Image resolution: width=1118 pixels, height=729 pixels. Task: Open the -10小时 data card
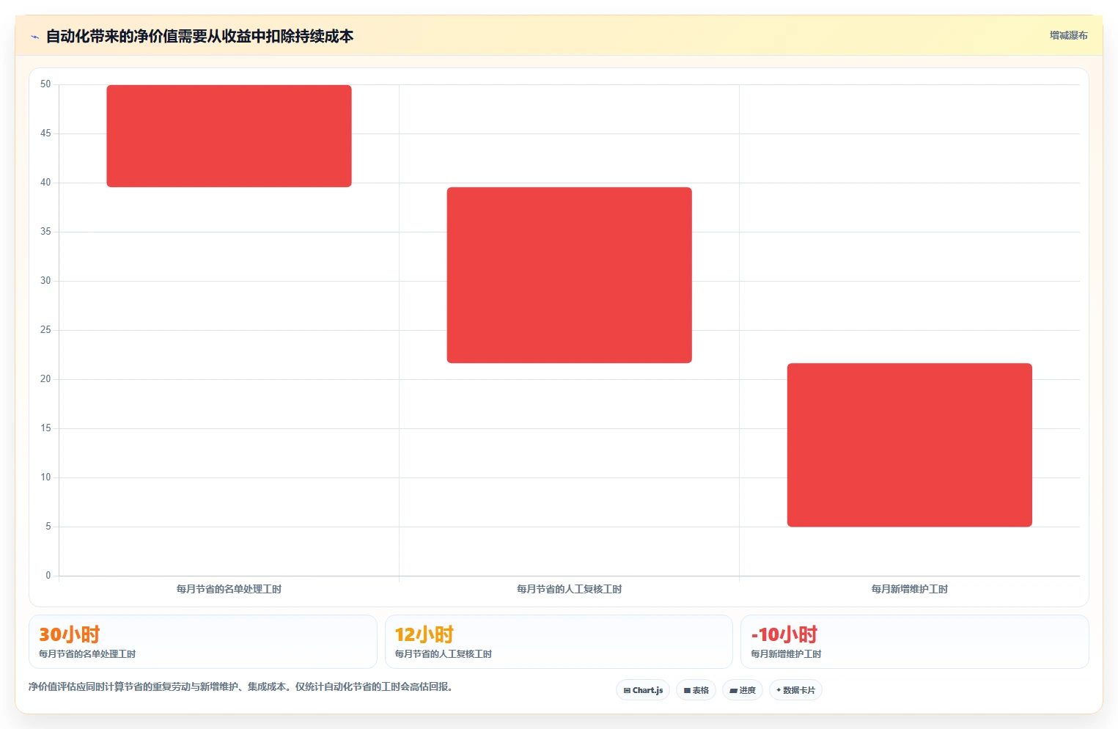pyautogui.click(x=914, y=642)
